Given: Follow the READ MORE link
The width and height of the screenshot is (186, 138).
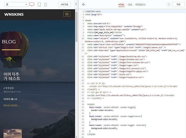Looking at the screenshot, I should tap(12, 105).
